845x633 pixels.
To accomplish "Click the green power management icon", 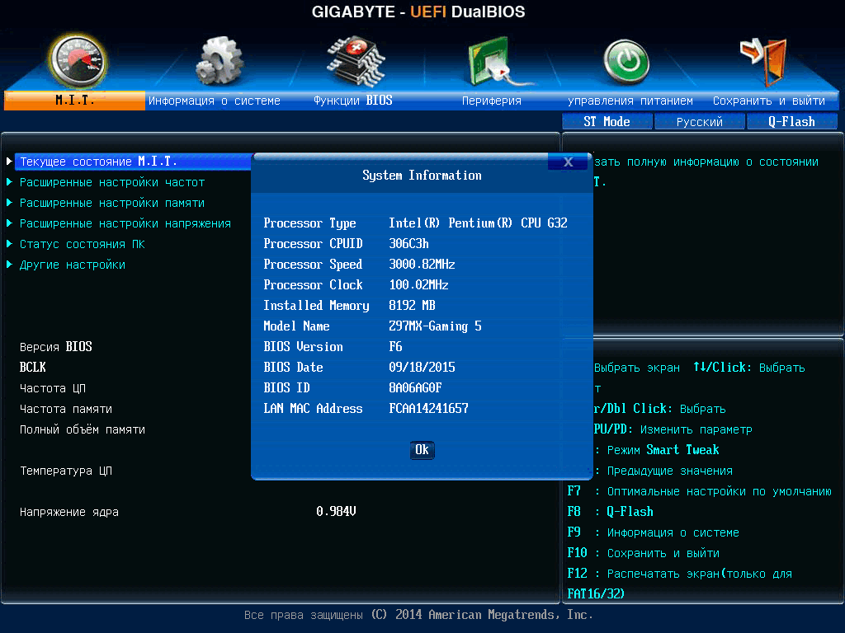I will click(626, 62).
